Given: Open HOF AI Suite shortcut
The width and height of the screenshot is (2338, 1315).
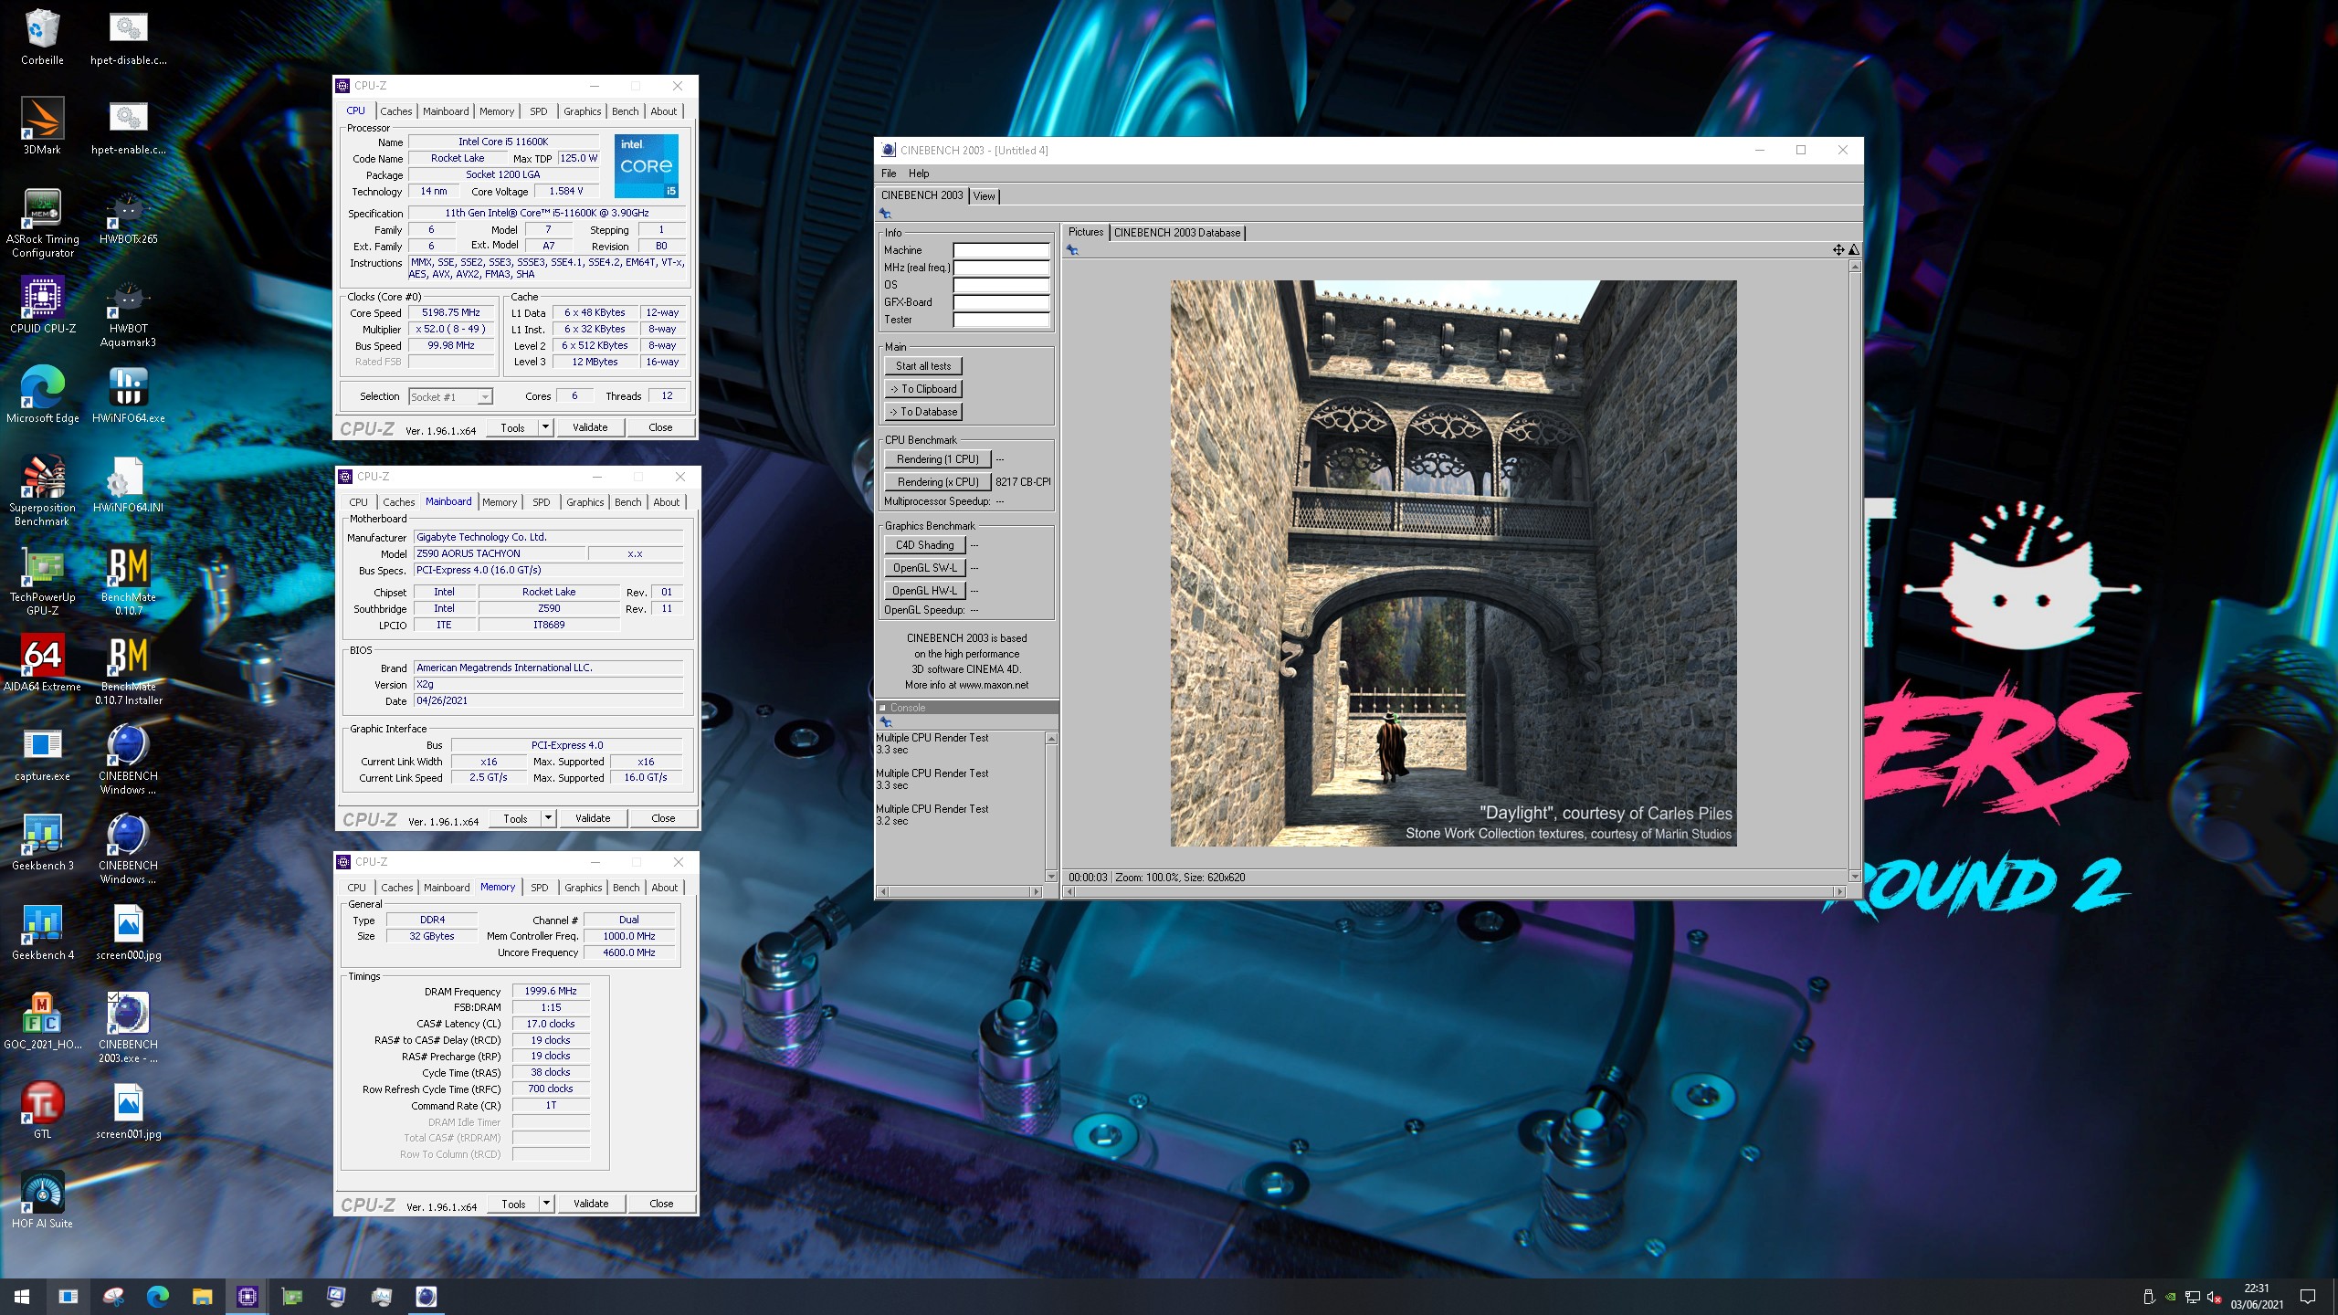Looking at the screenshot, I should (x=42, y=1200).
